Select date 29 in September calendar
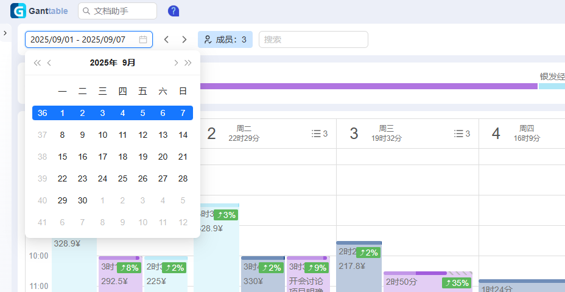Image resolution: width=565 pixels, height=292 pixels. point(62,200)
